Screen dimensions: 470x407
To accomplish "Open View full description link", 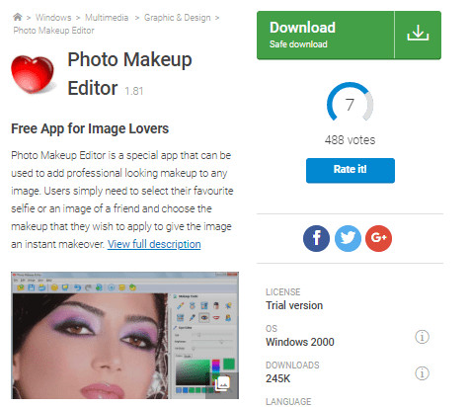I will point(154,244).
